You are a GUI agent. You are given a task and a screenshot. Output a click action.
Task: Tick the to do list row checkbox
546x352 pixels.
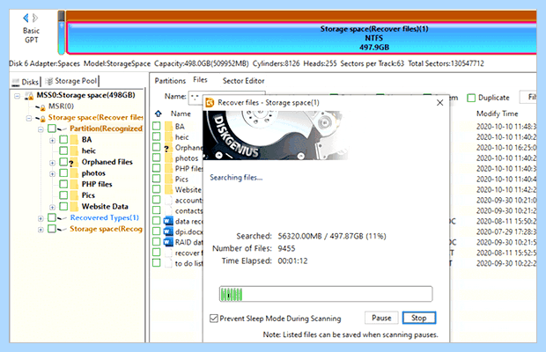point(157,262)
